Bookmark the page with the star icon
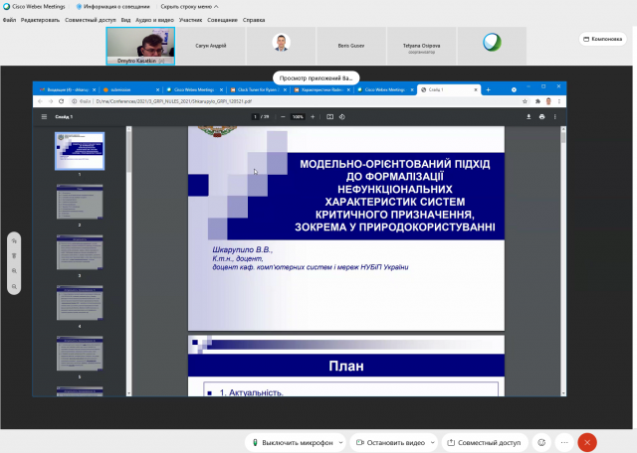This screenshot has height=453, width=637. pyautogui.click(x=525, y=101)
